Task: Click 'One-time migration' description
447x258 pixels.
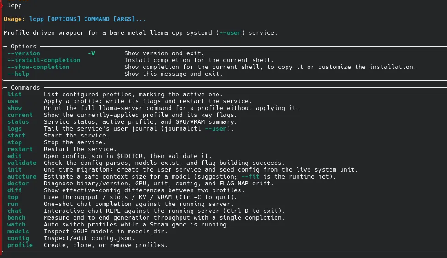Action: pos(201,169)
